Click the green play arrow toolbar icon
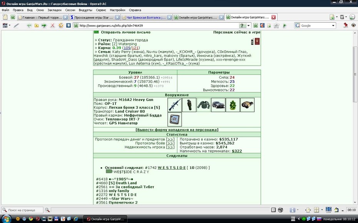The height and width of the screenshot is (223, 358). pos(285,25)
